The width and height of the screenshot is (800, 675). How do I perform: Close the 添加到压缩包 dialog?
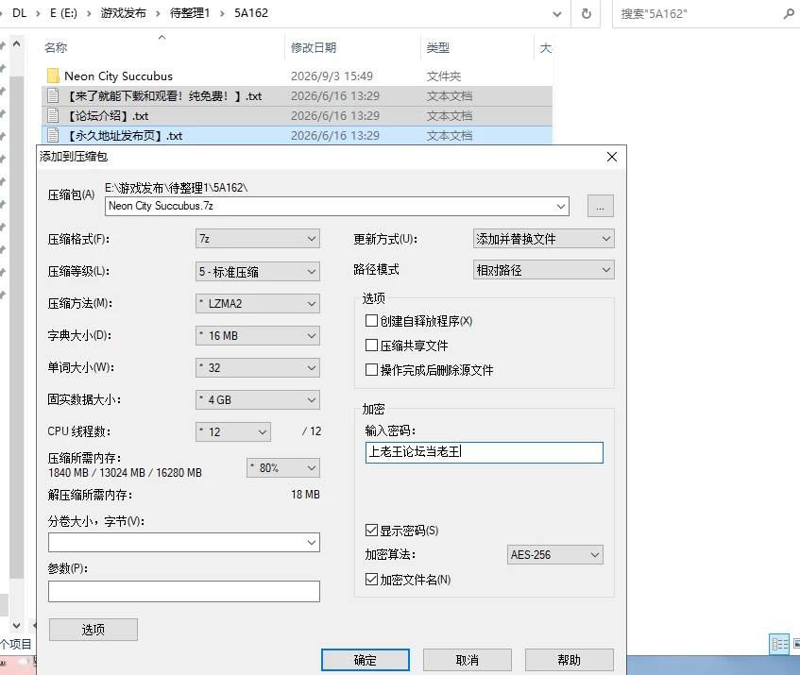[x=612, y=157]
